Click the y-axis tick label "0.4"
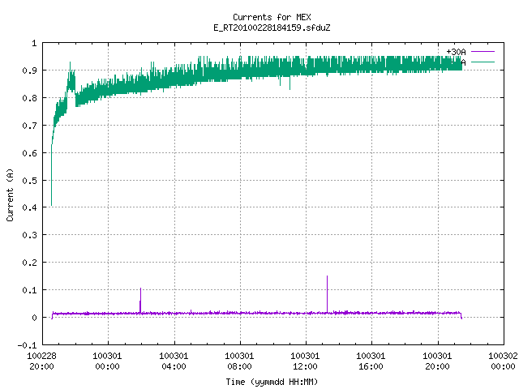 tap(29, 207)
